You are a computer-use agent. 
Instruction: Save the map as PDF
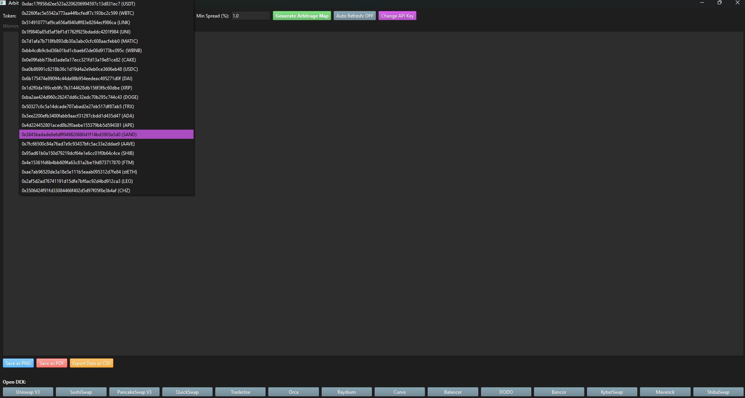(52, 363)
